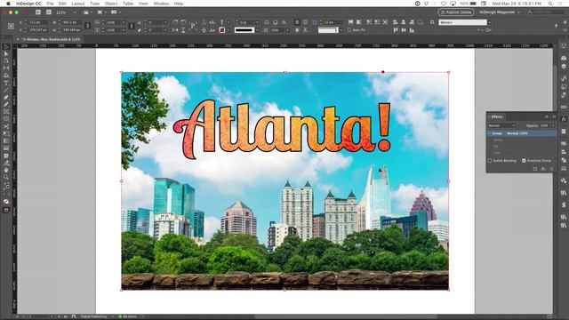The height and width of the screenshot is (320, 569).
Task: Open the Opacity slider arrow in Effects
Action: tap(553, 125)
